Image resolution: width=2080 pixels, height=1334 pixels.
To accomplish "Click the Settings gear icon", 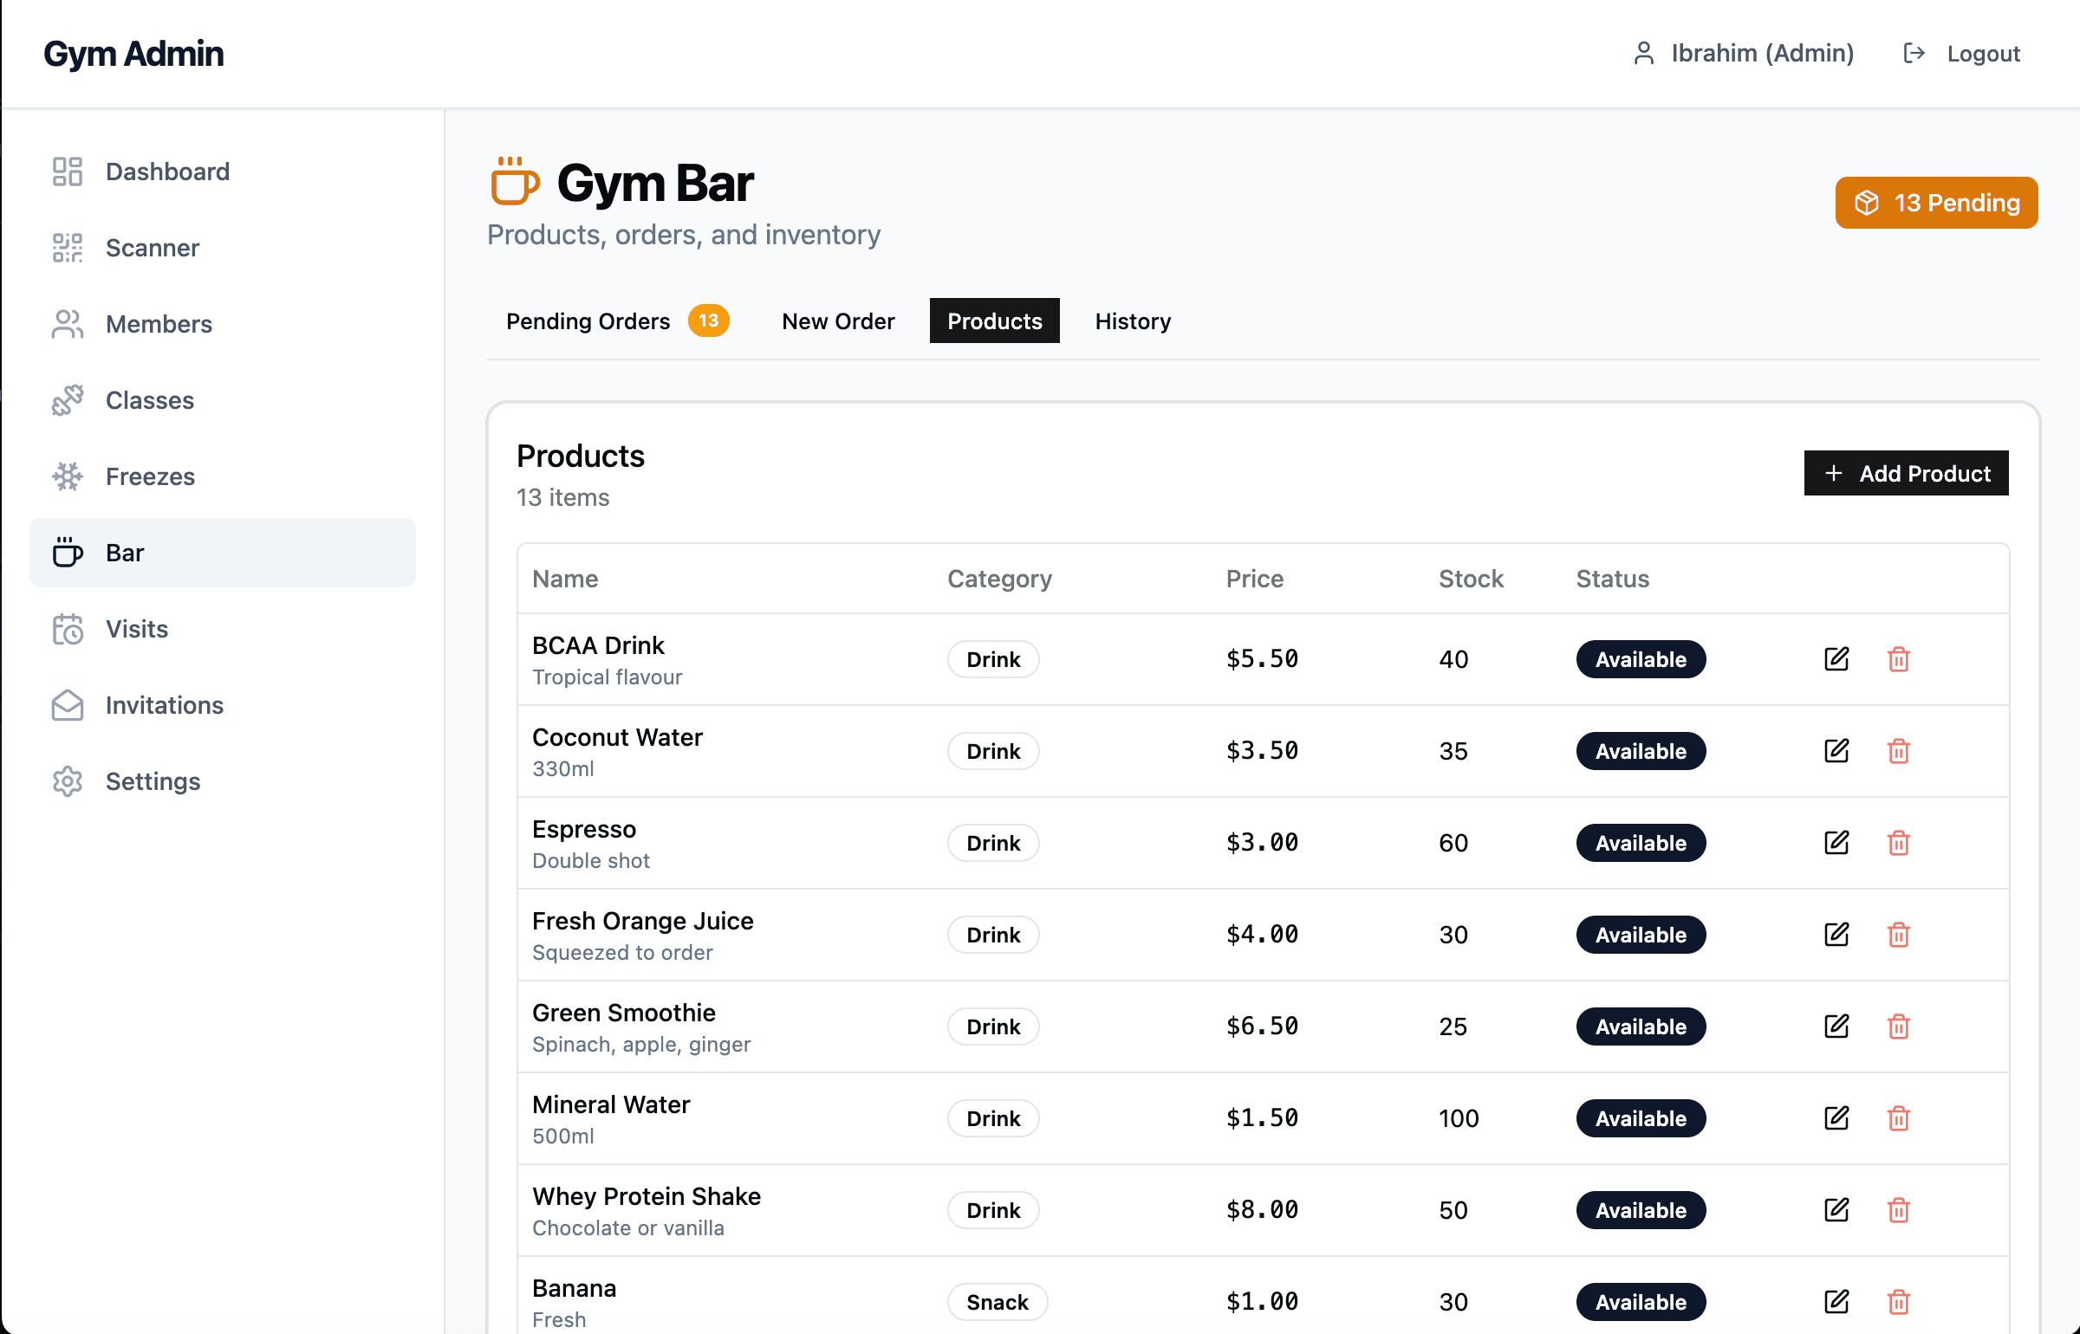I will 68,781.
